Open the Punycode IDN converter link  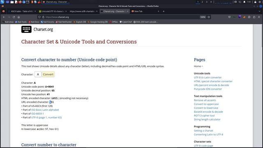pyautogui.click(x=208, y=89)
